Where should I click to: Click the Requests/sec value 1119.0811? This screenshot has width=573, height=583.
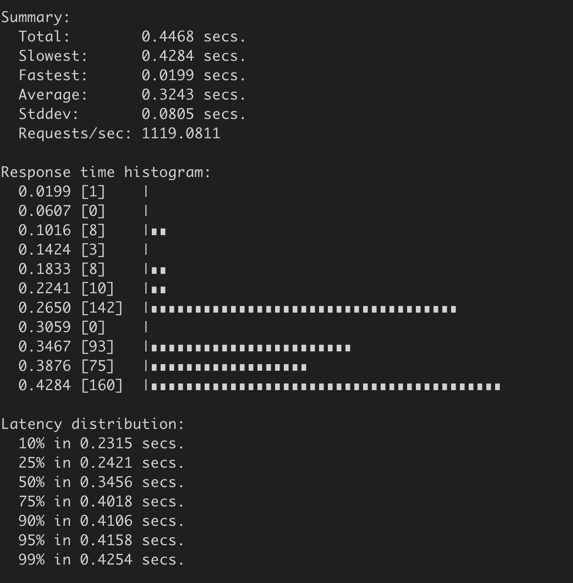pyautogui.click(x=181, y=133)
